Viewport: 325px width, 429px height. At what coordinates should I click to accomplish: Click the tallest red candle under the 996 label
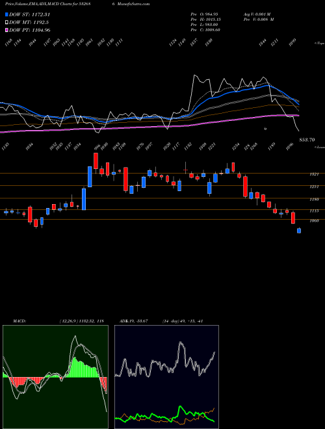coord(96,161)
